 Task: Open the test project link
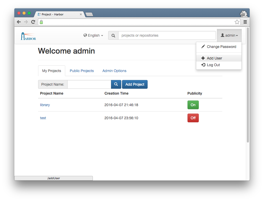(43, 118)
